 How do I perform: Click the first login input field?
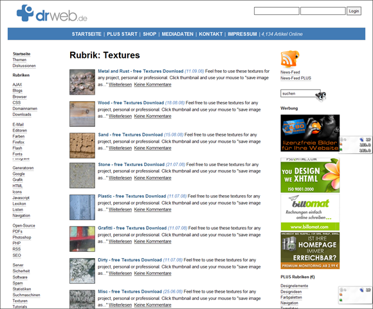pyautogui.click(x=277, y=11)
